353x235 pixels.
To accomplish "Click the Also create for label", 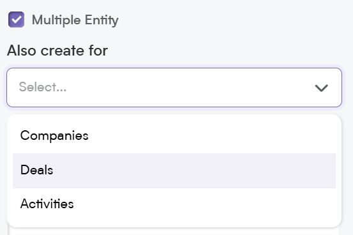I will click(57, 50).
